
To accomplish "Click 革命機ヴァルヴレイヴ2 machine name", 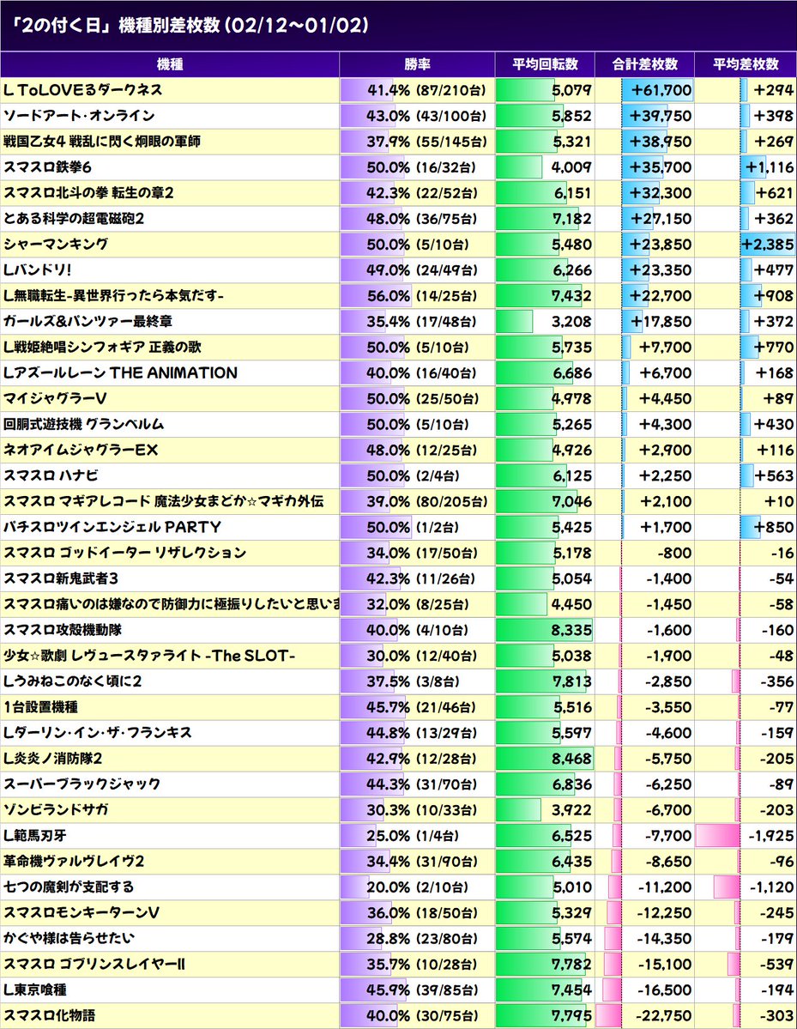I will pos(74,862).
